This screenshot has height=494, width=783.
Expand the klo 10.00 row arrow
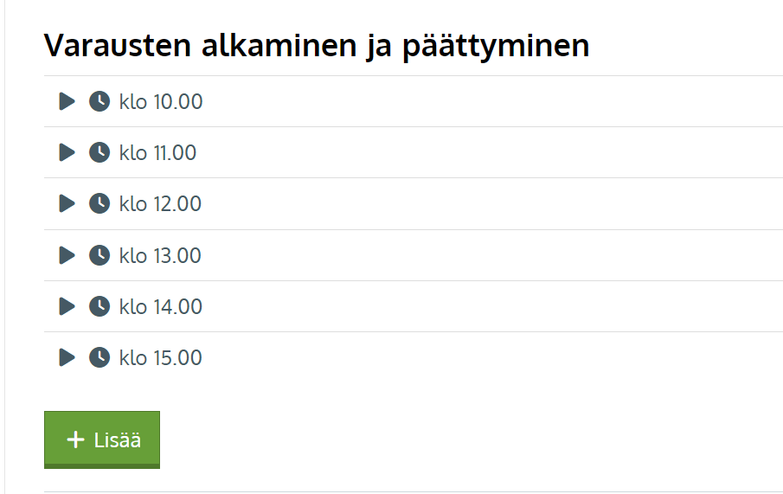pyautogui.click(x=67, y=102)
